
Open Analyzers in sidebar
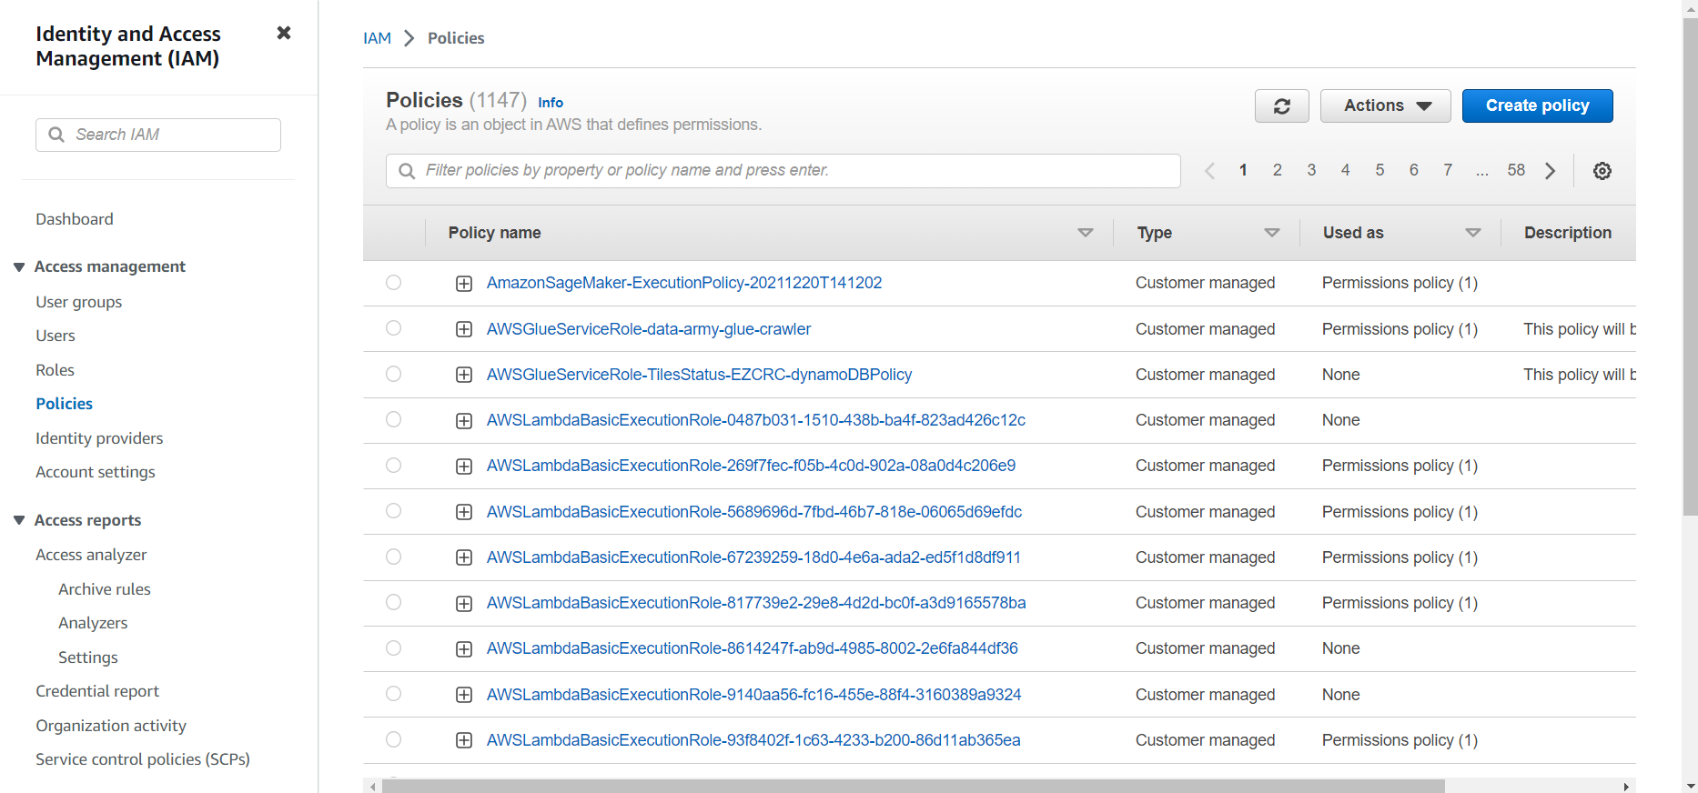(x=93, y=623)
